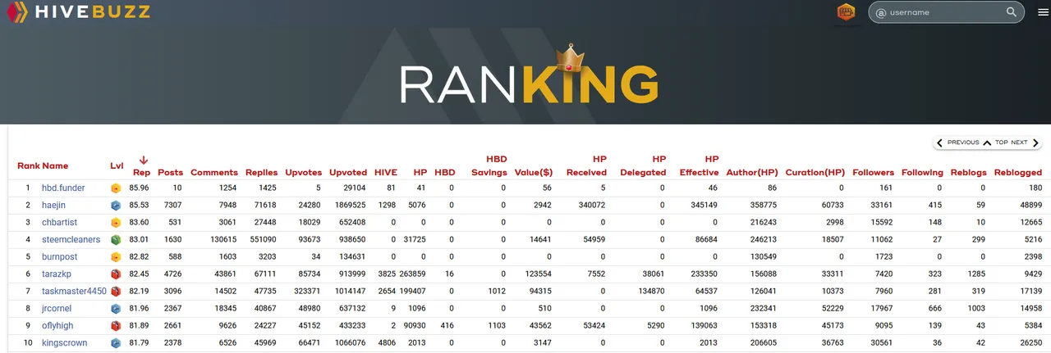Open taskmaster4450 profile link
Image resolution: width=1051 pixels, height=353 pixels.
tap(74, 290)
